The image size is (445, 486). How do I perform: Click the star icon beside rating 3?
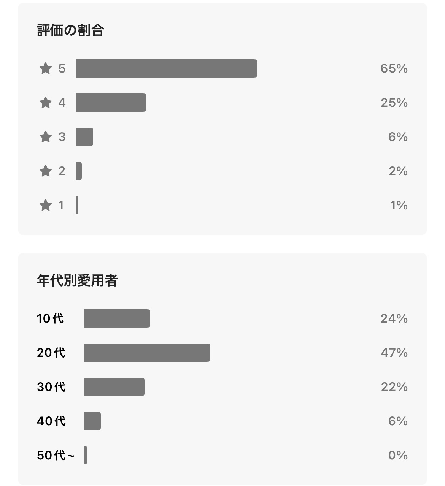[x=46, y=137]
